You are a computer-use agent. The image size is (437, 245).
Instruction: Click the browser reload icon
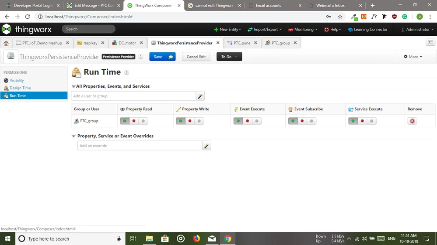point(27,17)
